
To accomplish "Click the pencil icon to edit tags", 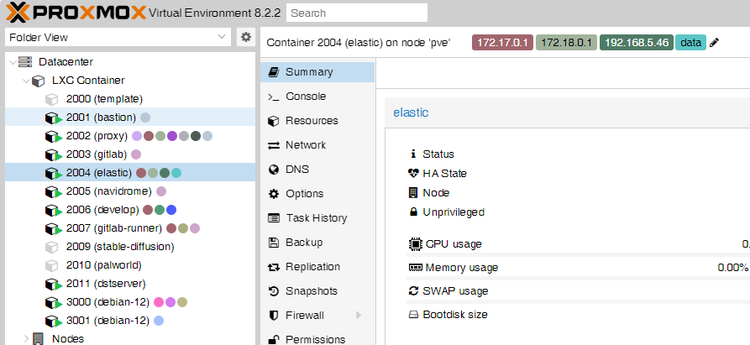I will click(x=715, y=43).
